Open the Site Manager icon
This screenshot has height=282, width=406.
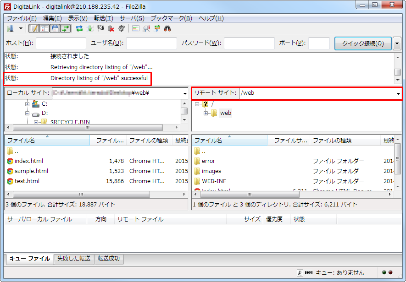pyautogui.click(x=11, y=28)
